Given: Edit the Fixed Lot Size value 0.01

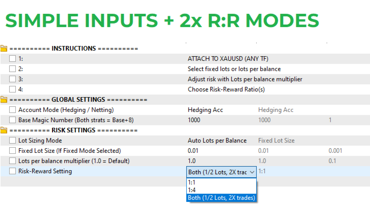Looking at the screenshot, I should tap(193, 151).
